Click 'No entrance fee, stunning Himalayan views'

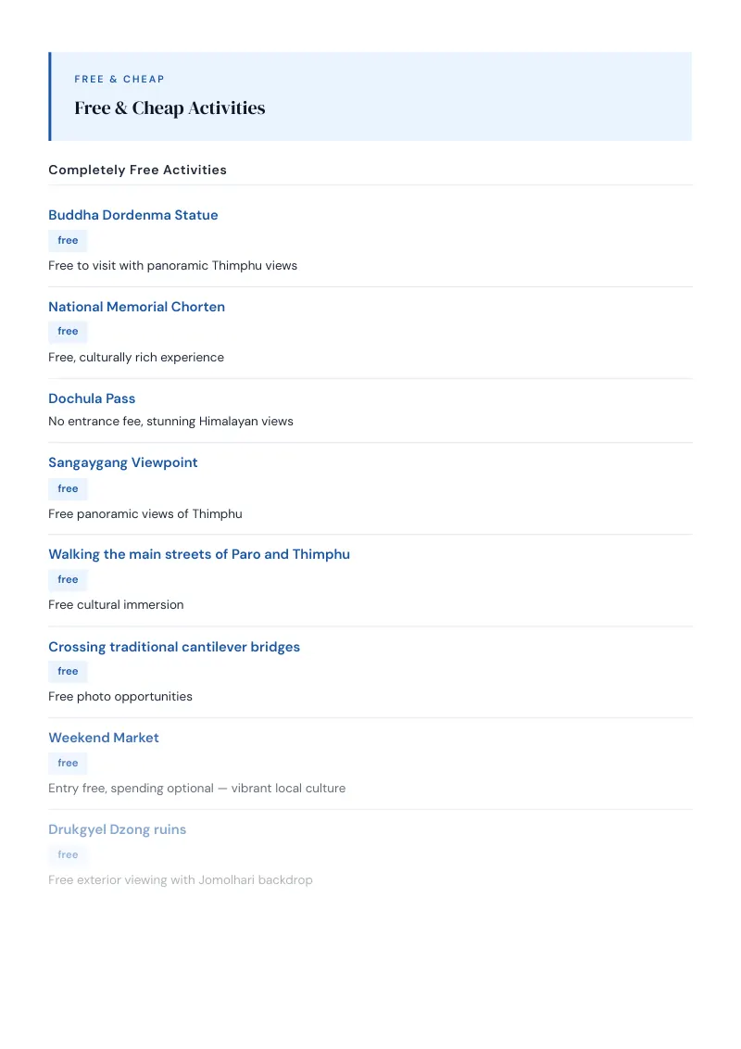(170, 421)
